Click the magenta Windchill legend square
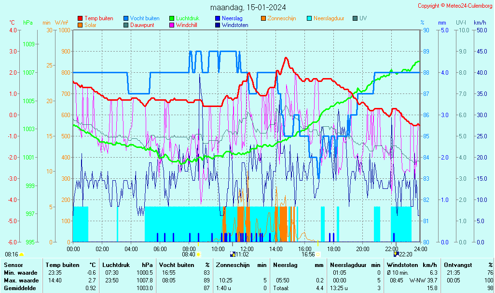The width and height of the screenshot is (495, 293). point(172,25)
